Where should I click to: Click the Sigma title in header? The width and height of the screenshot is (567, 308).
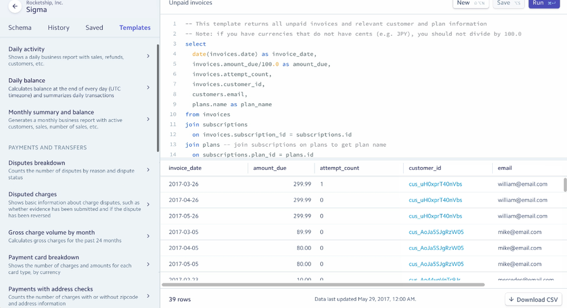coord(36,10)
